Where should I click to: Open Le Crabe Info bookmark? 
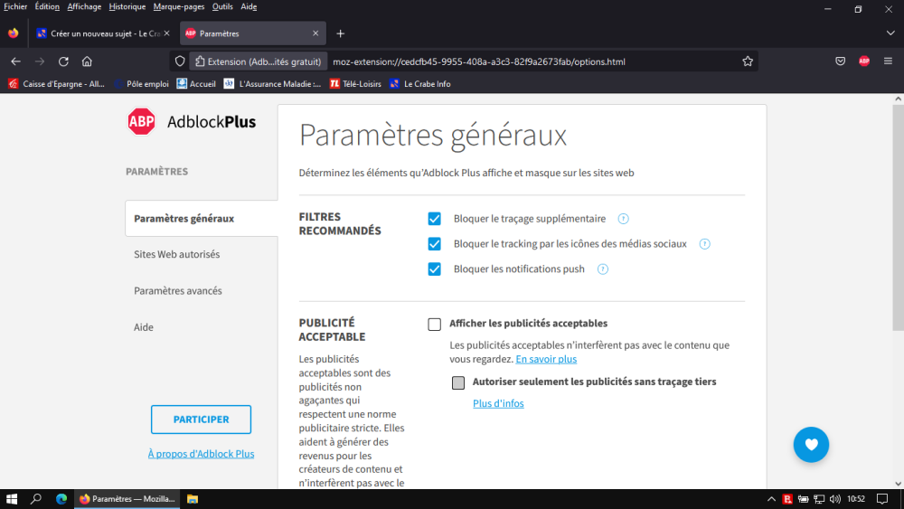[419, 83]
